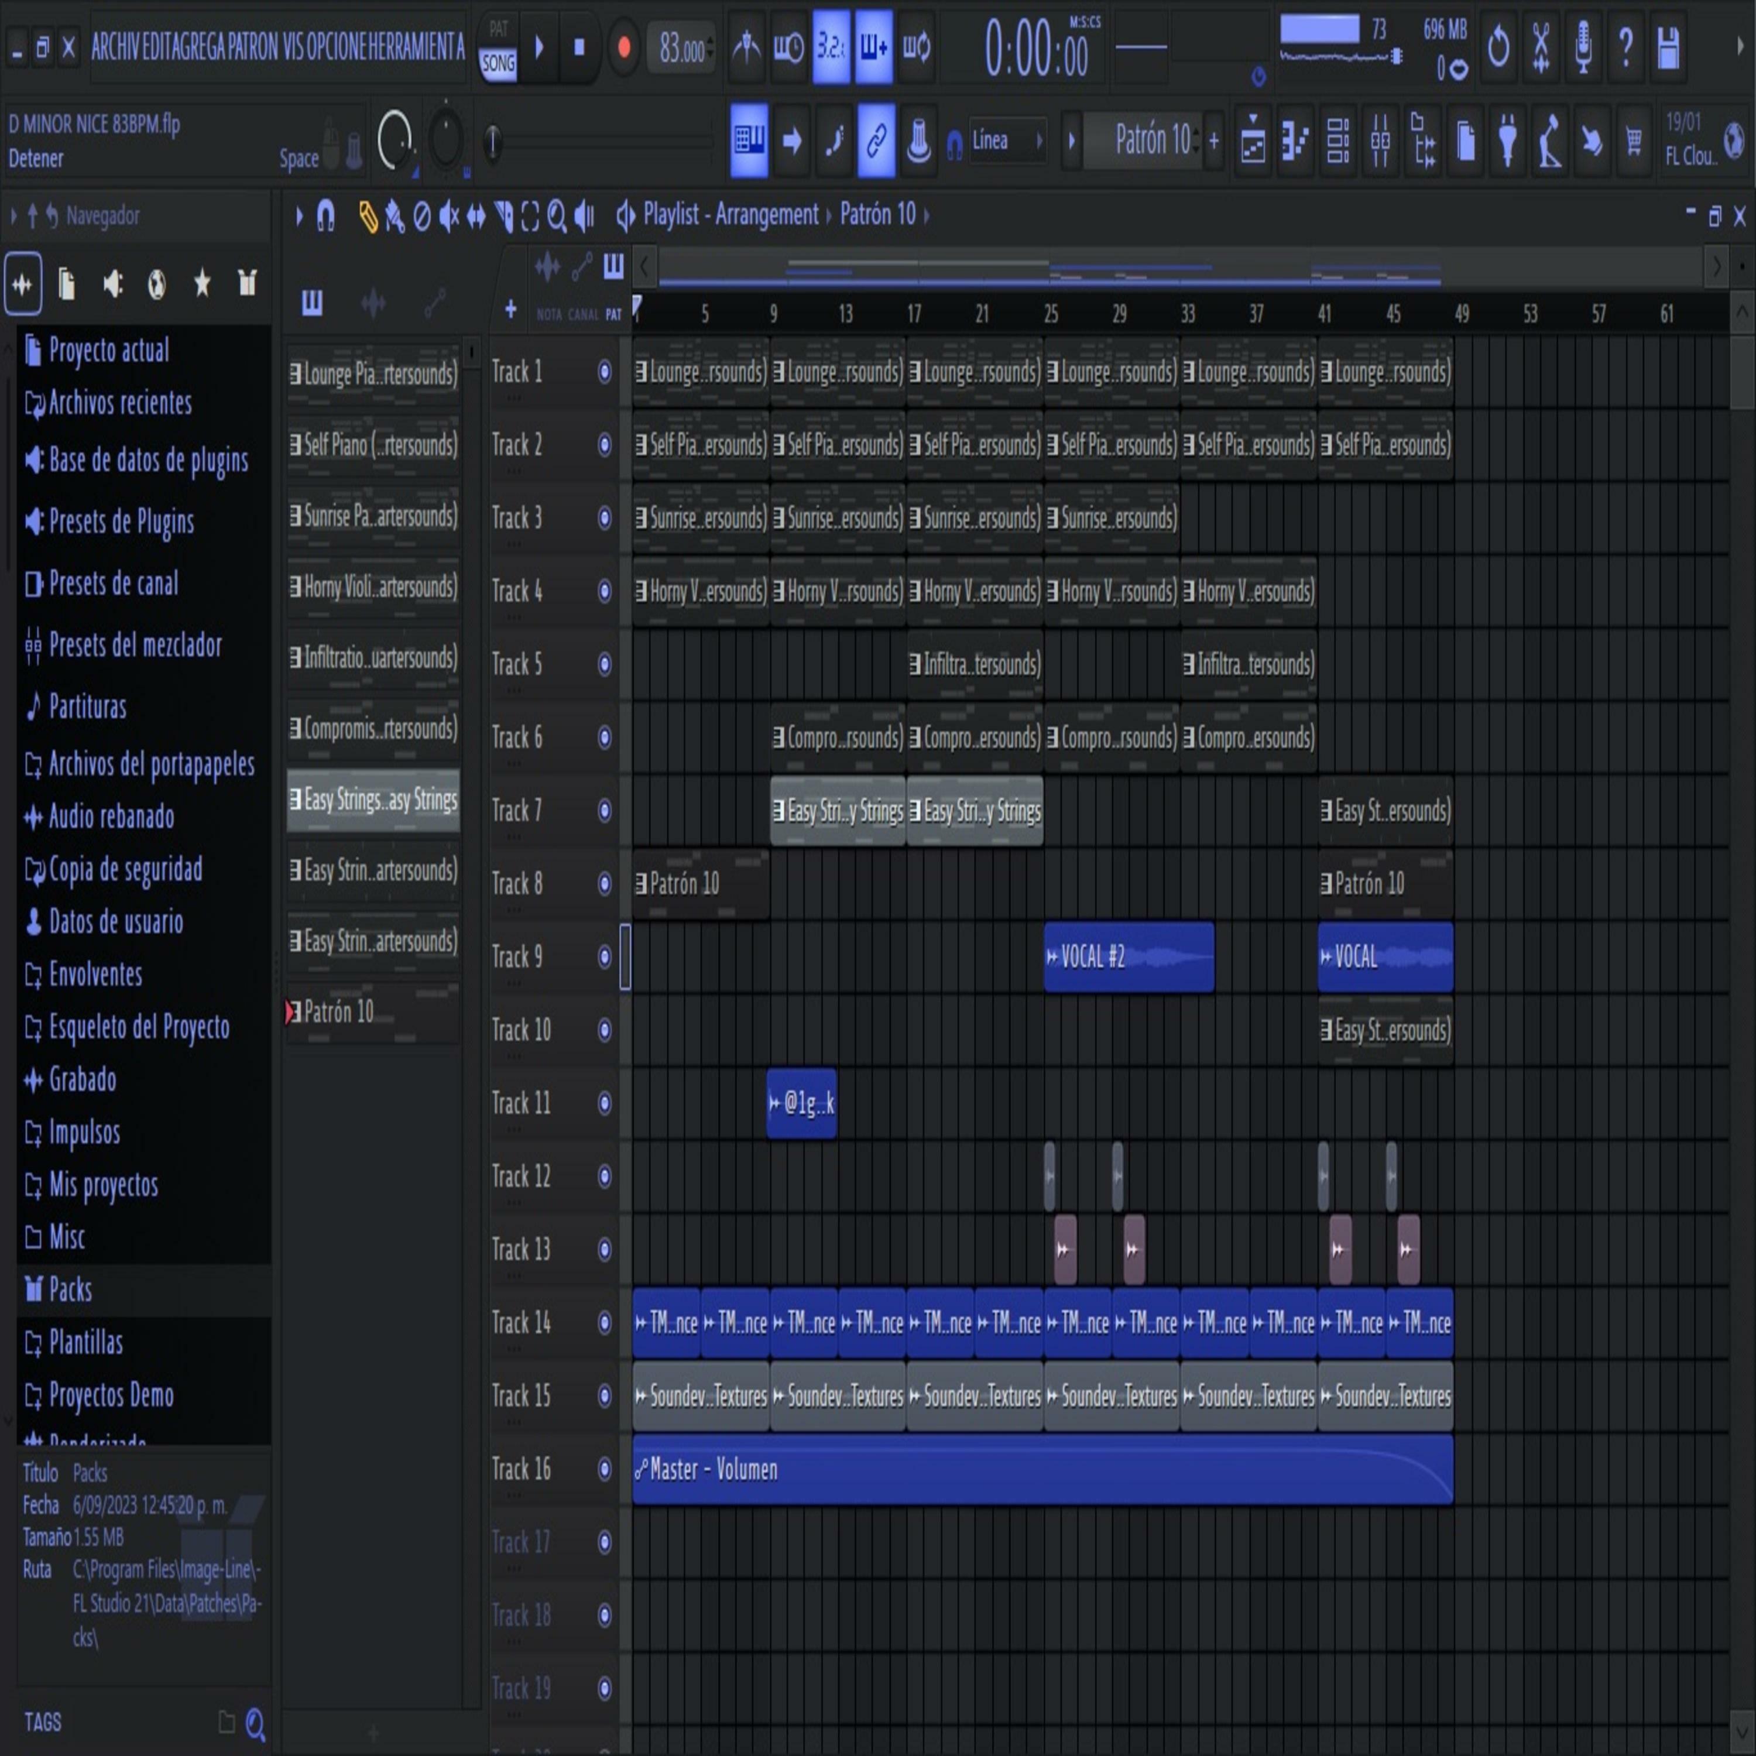
Task: Click the plus button next to Patrón 10
Action: point(1215,141)
